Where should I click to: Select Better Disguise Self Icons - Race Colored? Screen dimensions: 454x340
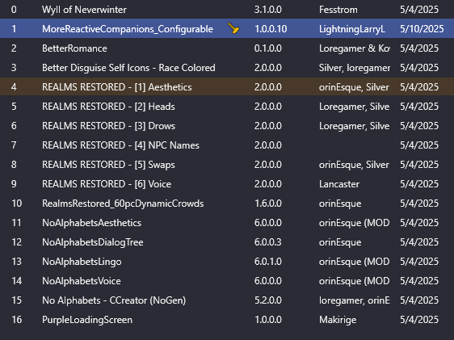click(128, 68)
